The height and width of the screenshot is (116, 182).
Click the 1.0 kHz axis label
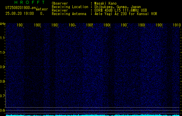pyautogui.click(x=2, y=52)
